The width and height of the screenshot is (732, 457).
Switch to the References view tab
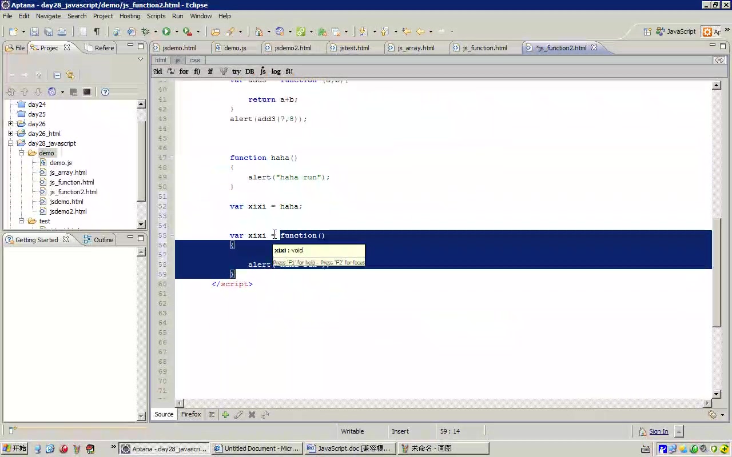[x=100, y=48]
